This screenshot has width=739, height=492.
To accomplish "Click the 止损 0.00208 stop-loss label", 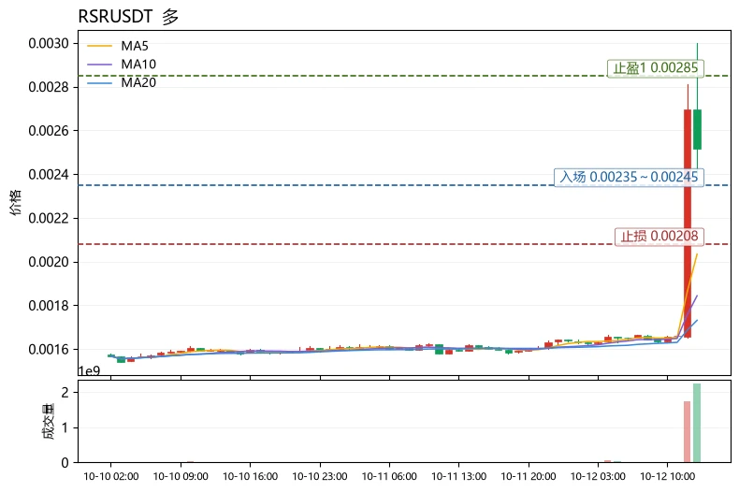I will (659, 236).
